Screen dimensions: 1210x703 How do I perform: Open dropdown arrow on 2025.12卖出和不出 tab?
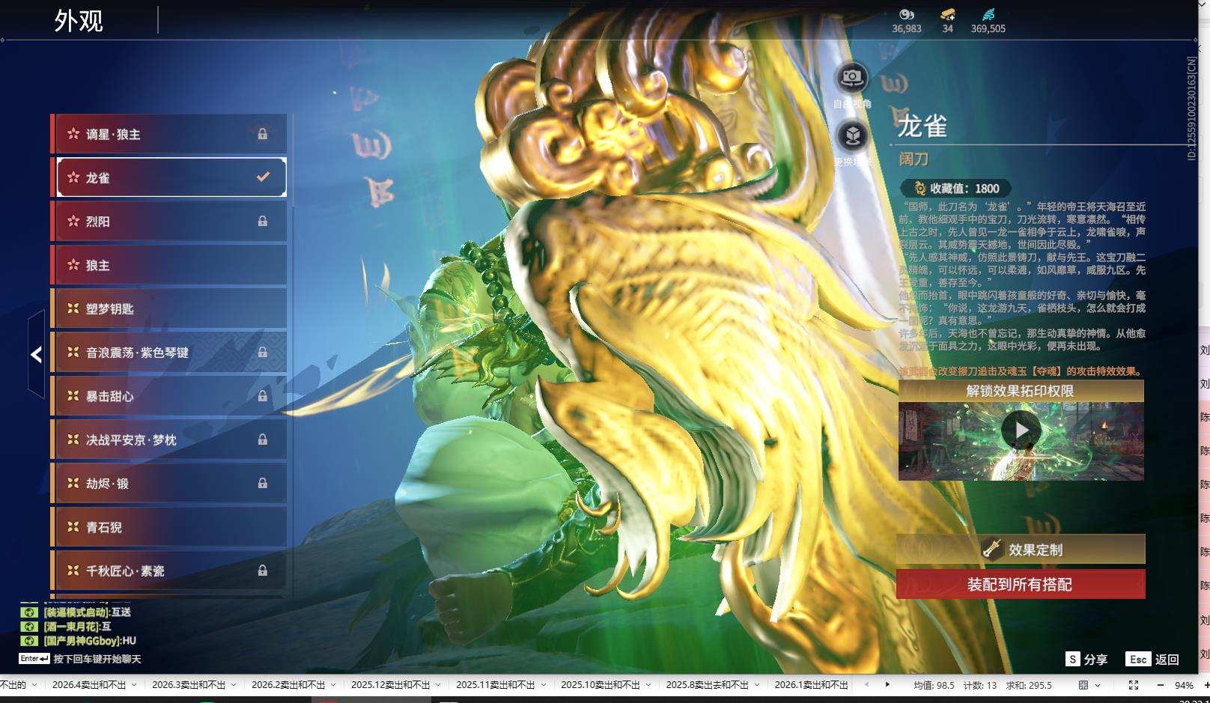coord(439,685)
